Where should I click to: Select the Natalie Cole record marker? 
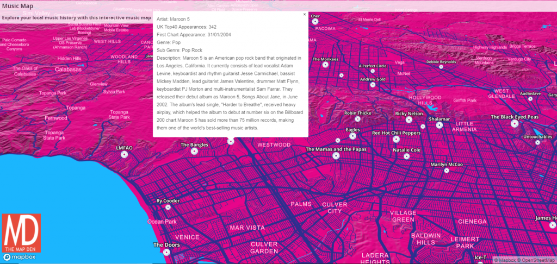(407, 156)
